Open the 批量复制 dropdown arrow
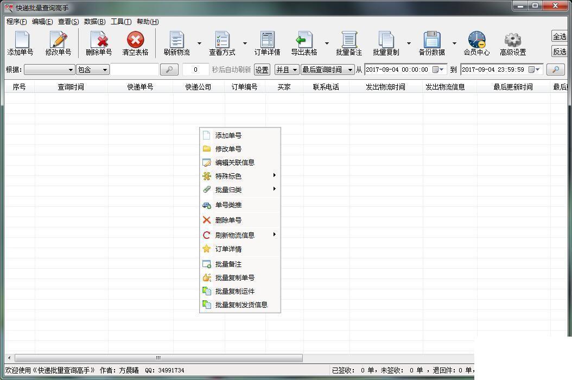Image resolution: width=572 pixels, height=380 pixels. tap(409, 43)
